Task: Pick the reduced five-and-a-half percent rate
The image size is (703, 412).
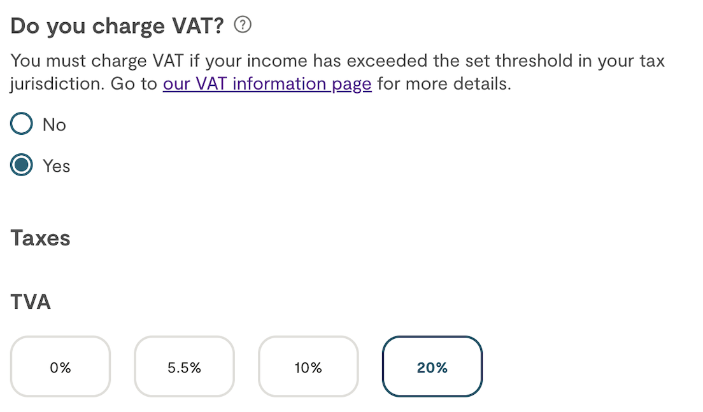Action: (184, 366)
